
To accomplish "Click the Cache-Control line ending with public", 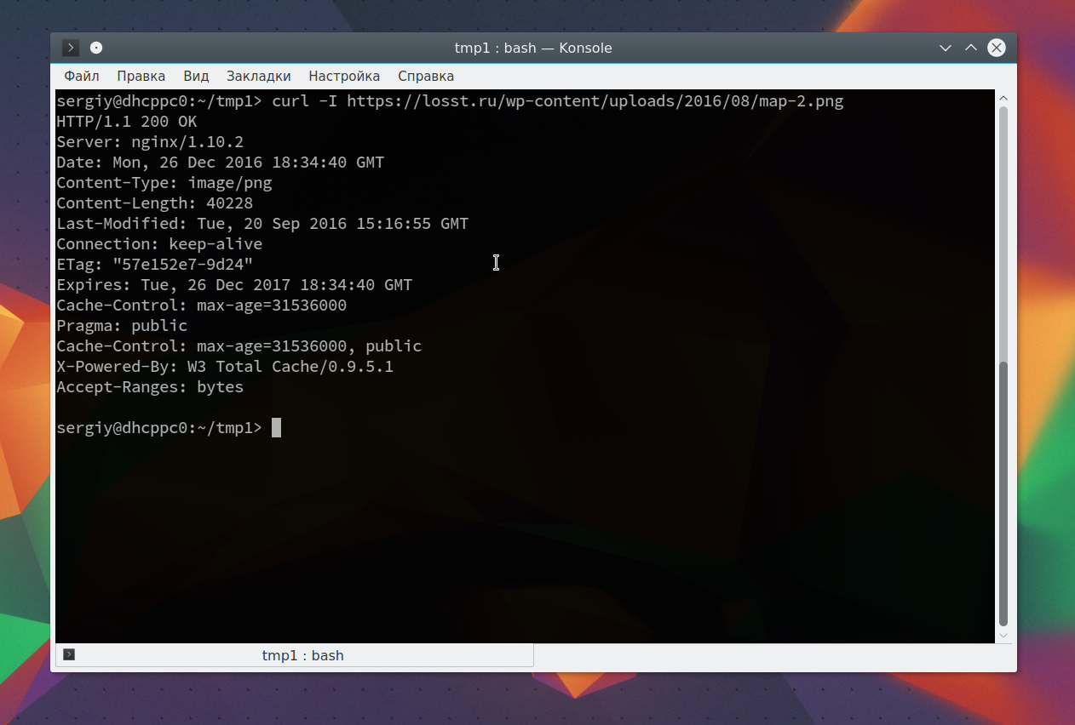I will [x=239, y=346].
